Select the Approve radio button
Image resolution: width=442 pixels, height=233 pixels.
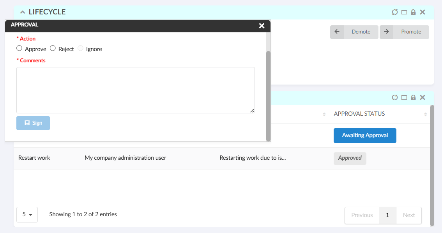click(x=19, y=49)
